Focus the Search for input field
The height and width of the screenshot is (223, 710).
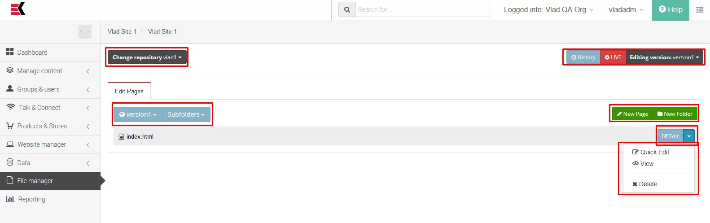(x=423, y=9)
